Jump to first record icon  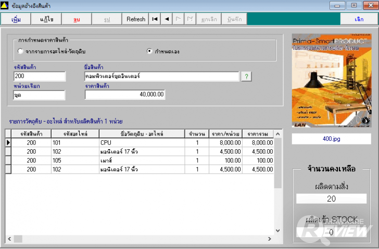(155, 19)
